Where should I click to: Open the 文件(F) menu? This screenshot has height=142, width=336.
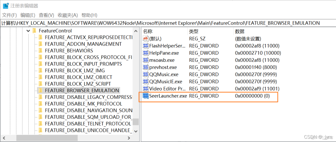(x=10, y=15)
